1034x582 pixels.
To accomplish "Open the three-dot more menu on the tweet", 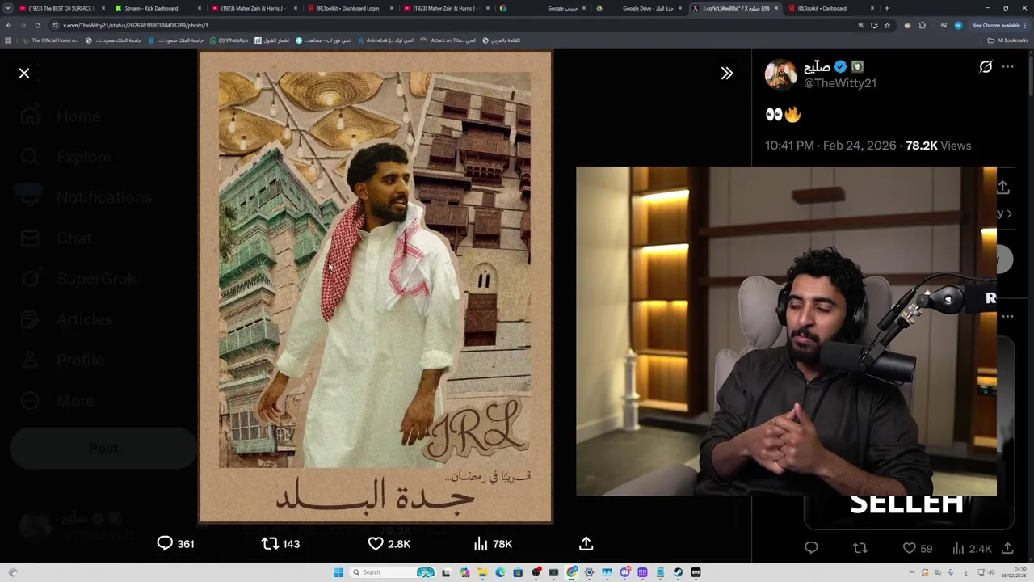I will pos(1007,67).
